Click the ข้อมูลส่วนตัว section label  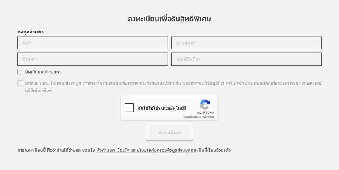(x=31, y=32)
